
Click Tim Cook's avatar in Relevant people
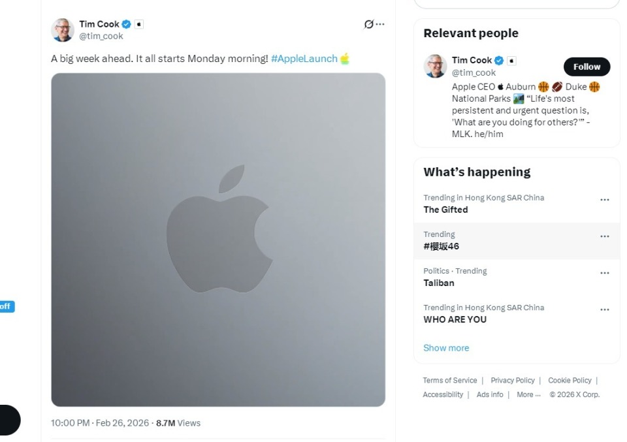coord(435,66)
